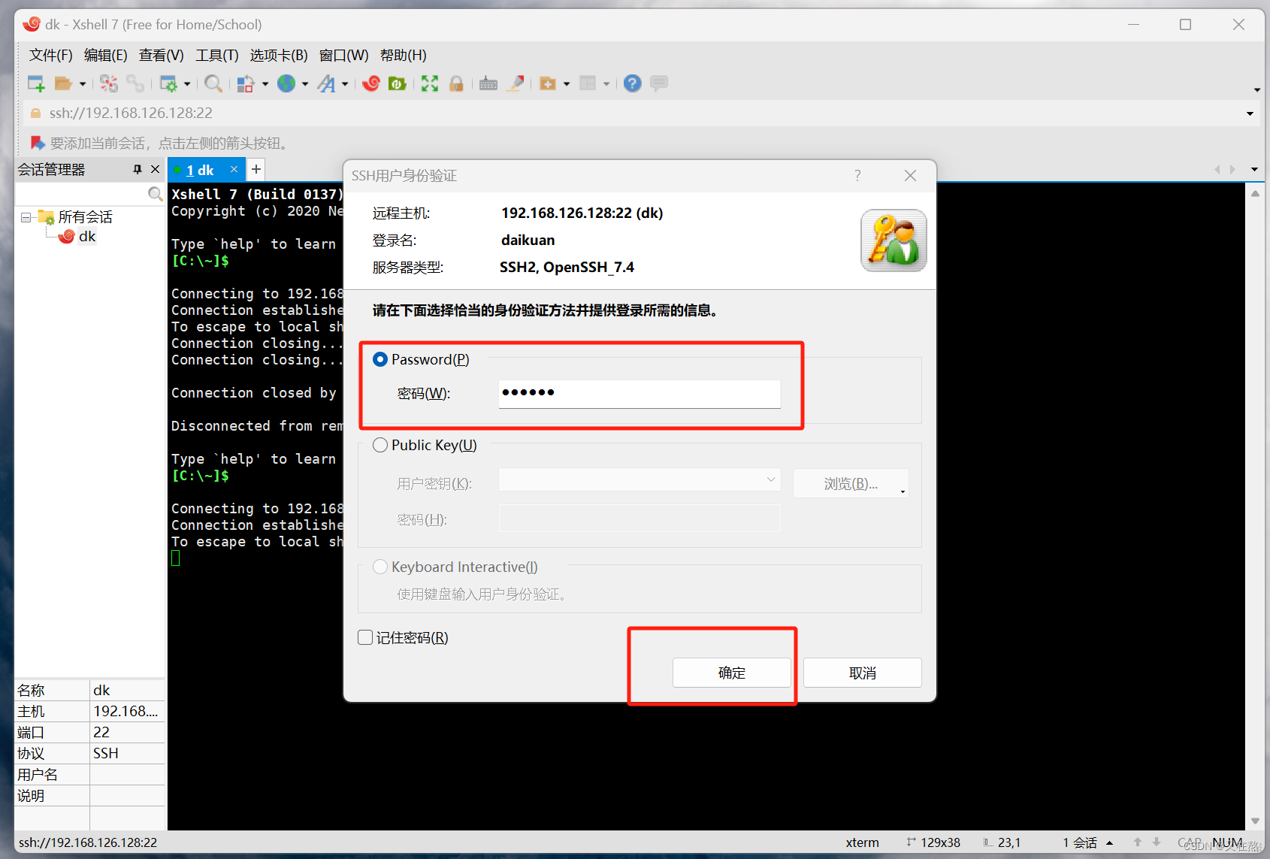Click the Open session folder icon
The width and height of the screenshot is (1270, 859).
(63, 83)
